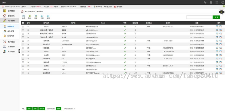Screen dimensions: 225x111
Task: Open 权限列表 sub-item
Action: (9, 36)
